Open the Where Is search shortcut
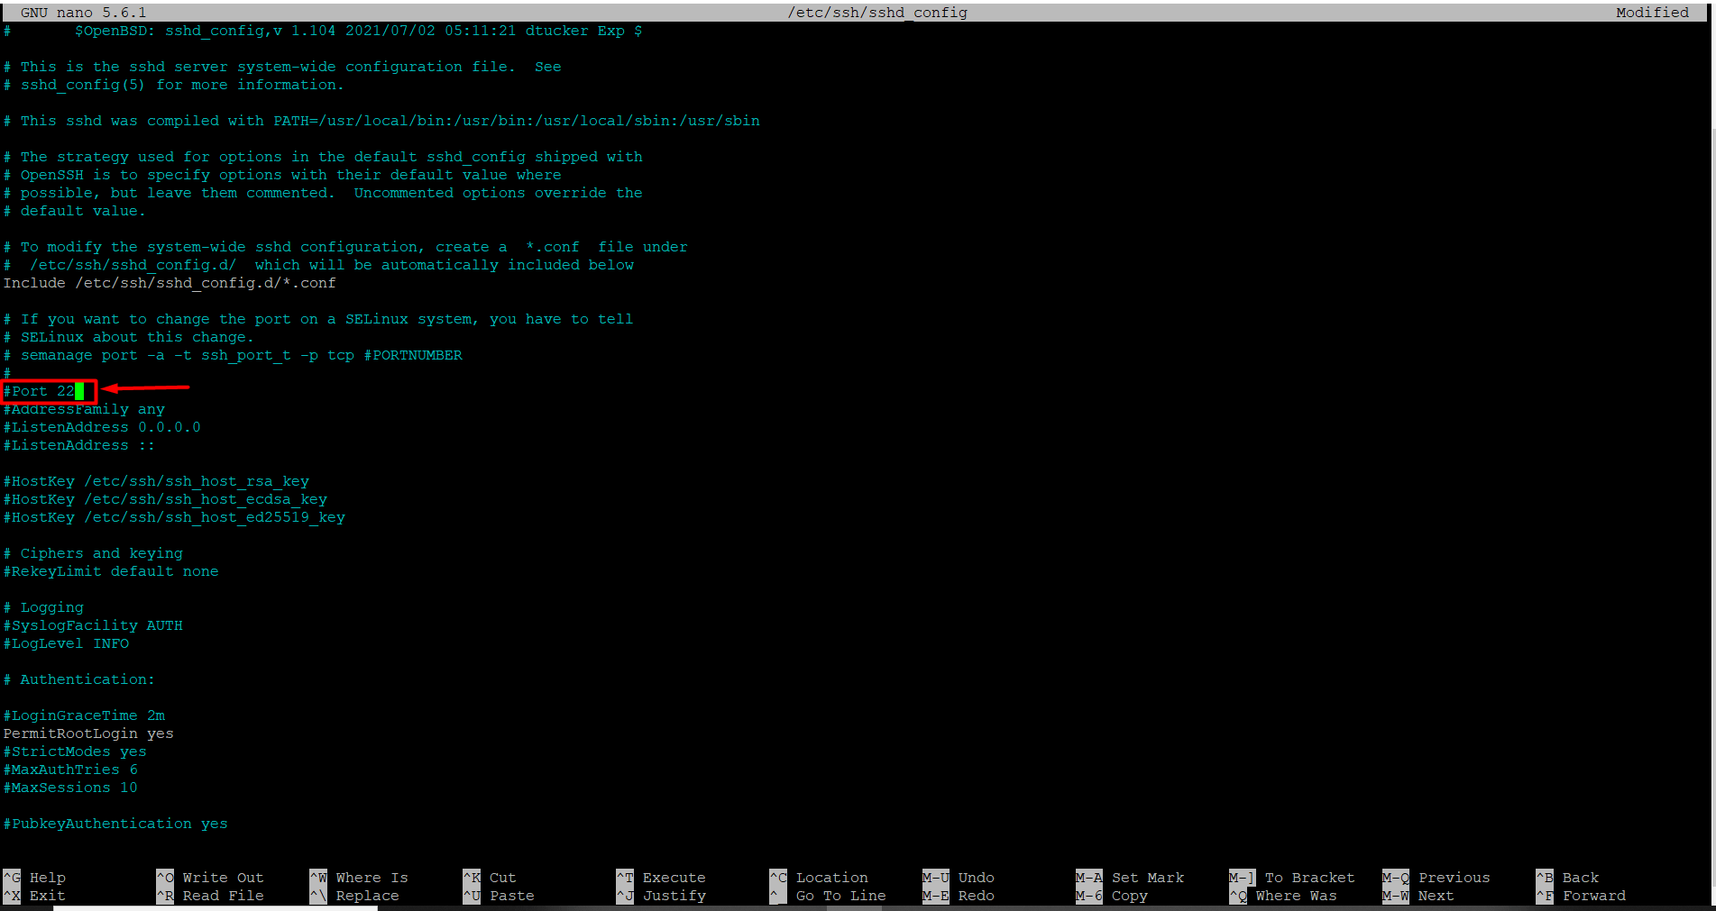 pyautogui.click(x=371, y=878)
